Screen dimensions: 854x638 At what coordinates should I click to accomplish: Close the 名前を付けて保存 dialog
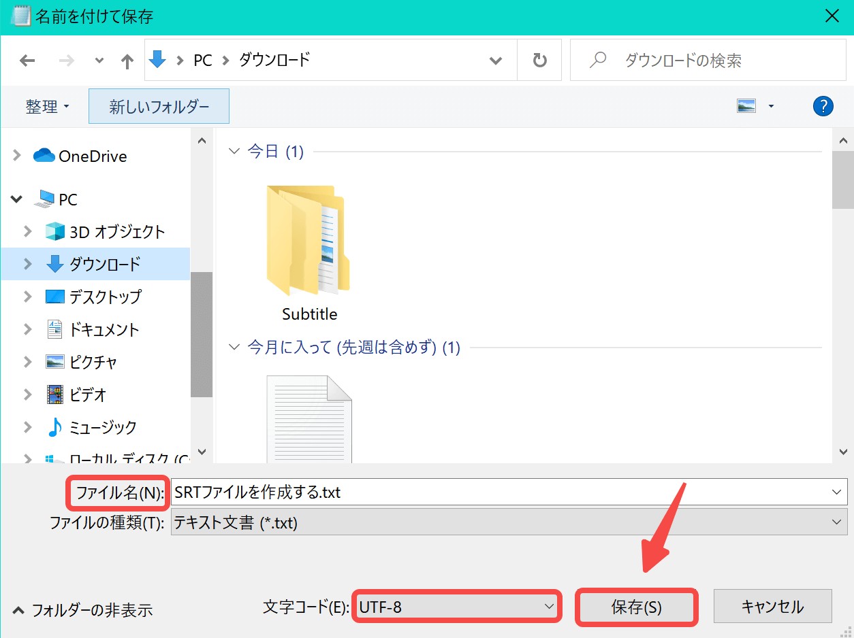pyautogui.click(x=832, y=16)
